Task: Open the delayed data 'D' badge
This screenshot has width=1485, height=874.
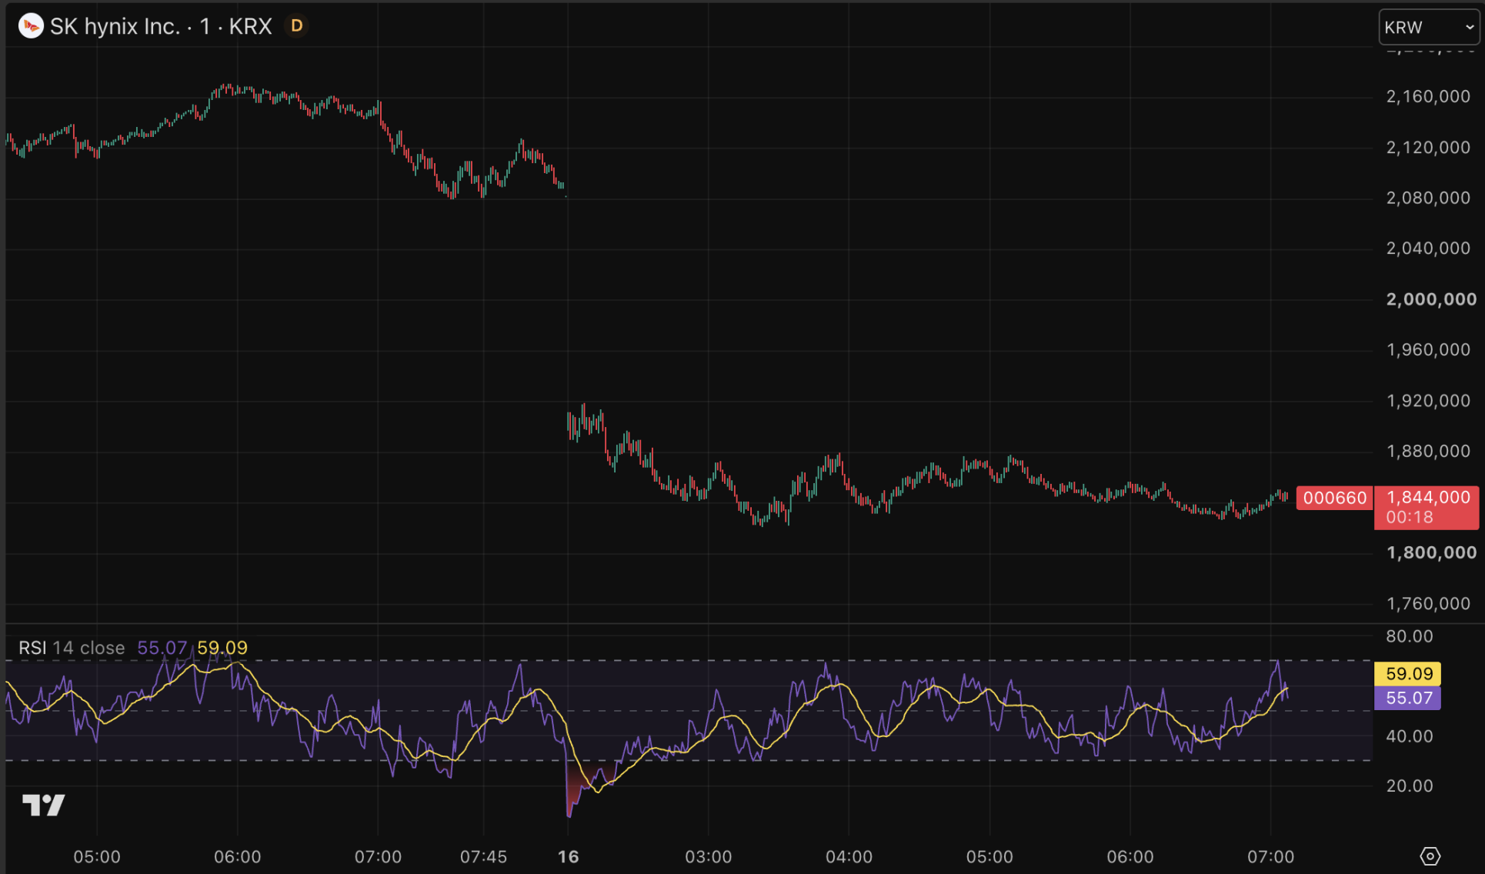Action: (296, 26)
